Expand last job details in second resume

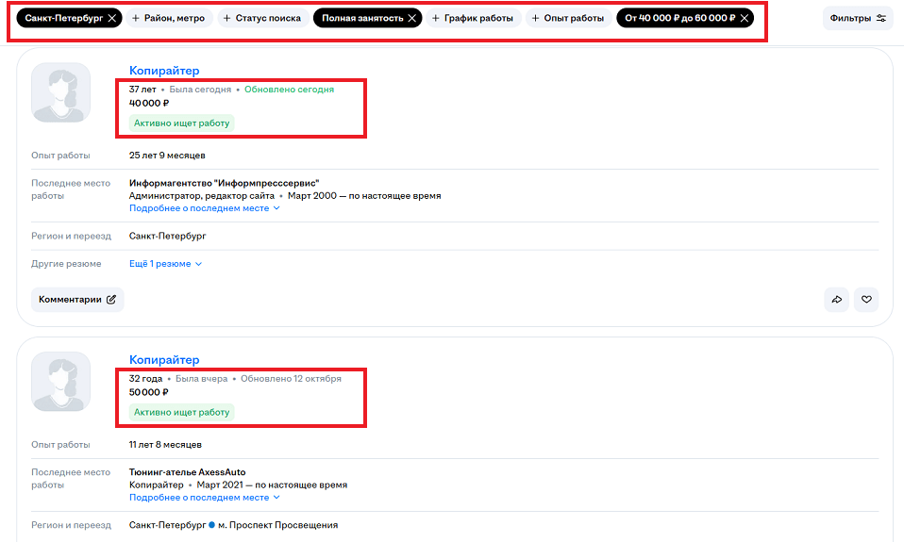click(x=204, y=498)
